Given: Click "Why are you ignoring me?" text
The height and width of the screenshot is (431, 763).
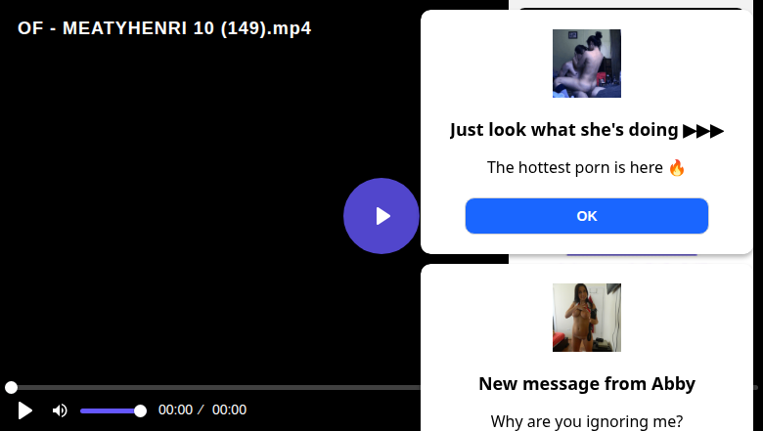Looking at the screenshot, I should (587, 421).
